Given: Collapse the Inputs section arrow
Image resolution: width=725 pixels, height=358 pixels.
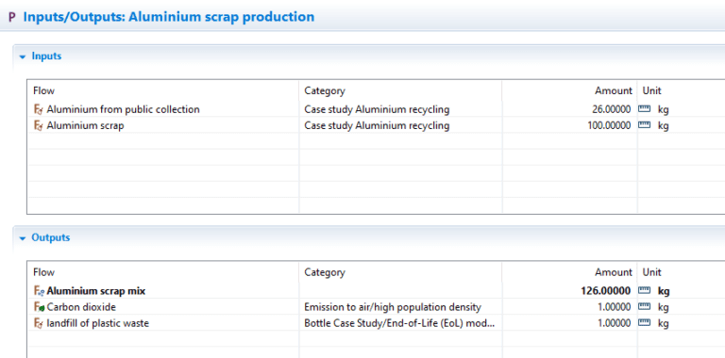Looking at the screenshot, I should (x=22, y=57).
